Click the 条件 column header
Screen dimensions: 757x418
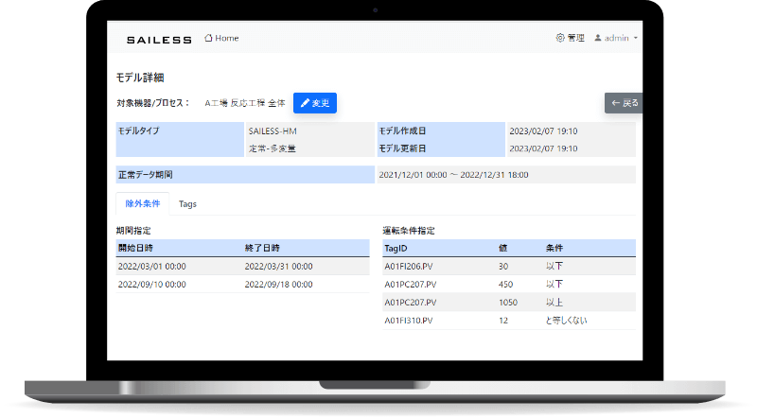pyautogui.click(x=555, y=248)
